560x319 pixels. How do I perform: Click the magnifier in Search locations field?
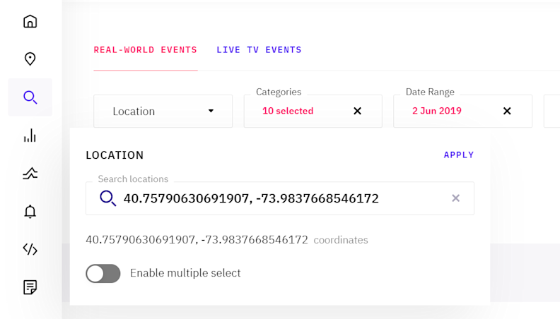click(x=107, y=198)
